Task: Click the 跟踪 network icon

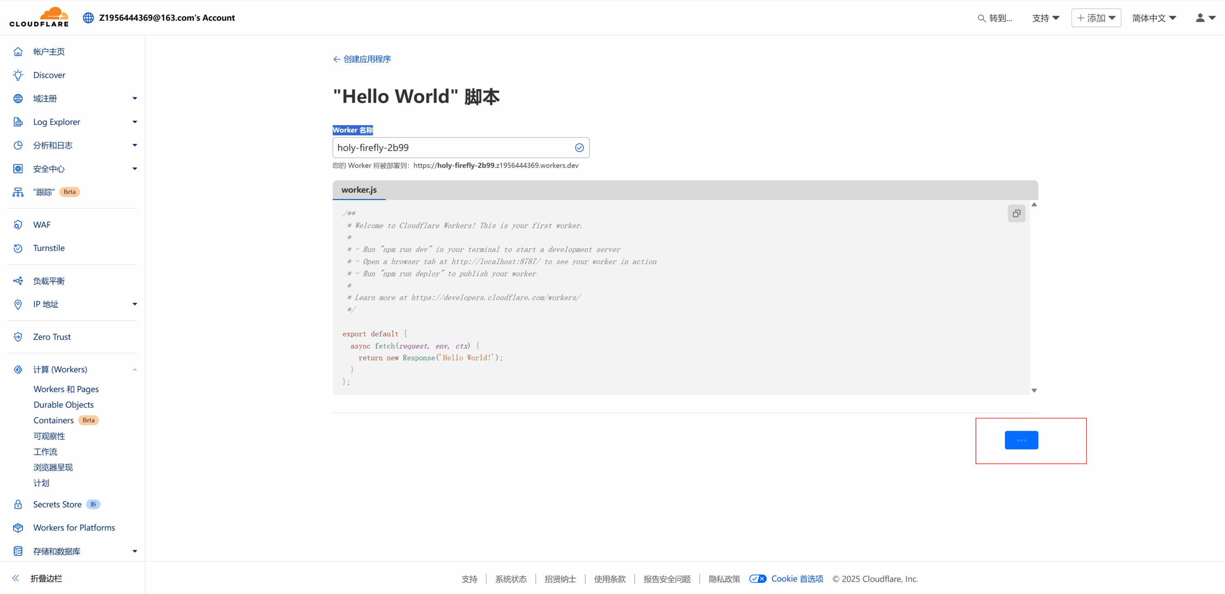Action: click(18, 192)
